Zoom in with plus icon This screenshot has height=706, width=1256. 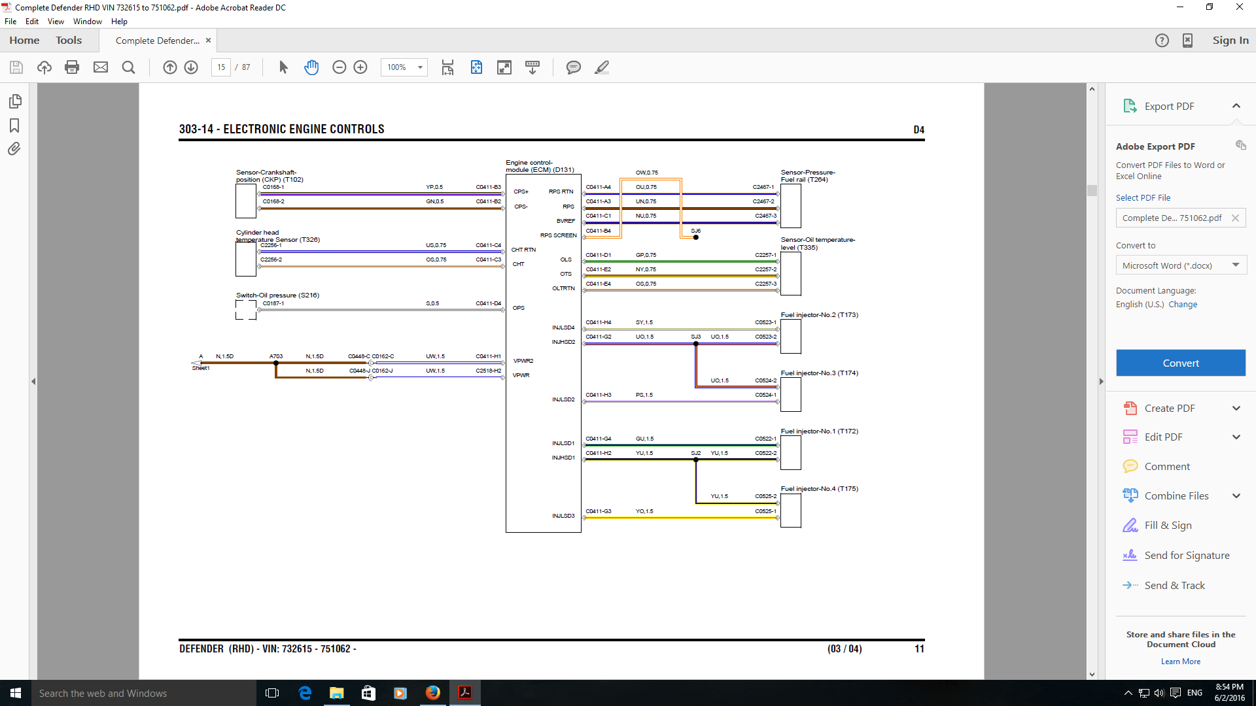coord(360,67)
